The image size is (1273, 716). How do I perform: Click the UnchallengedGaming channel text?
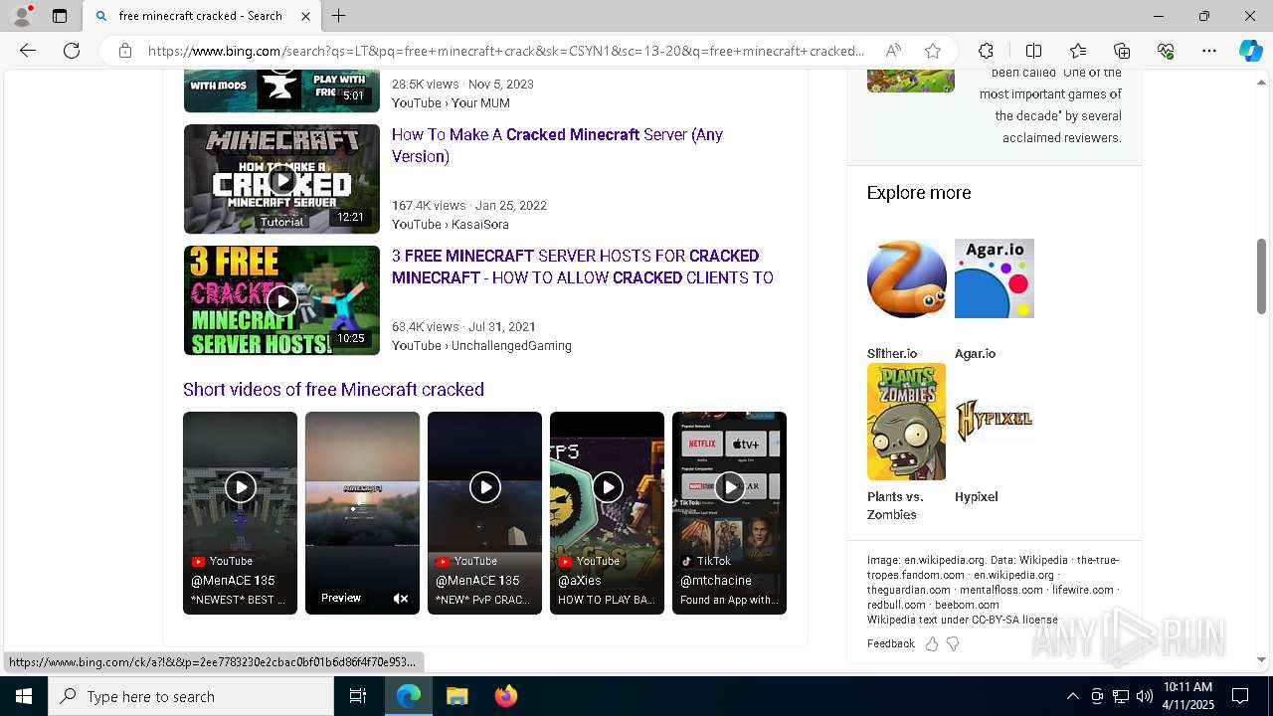pos(511,346)
